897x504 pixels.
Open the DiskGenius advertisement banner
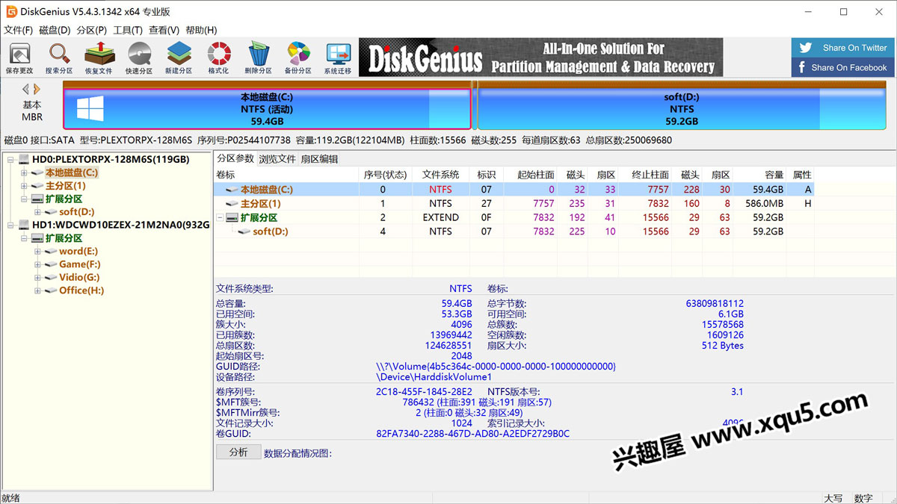[540, 57]
